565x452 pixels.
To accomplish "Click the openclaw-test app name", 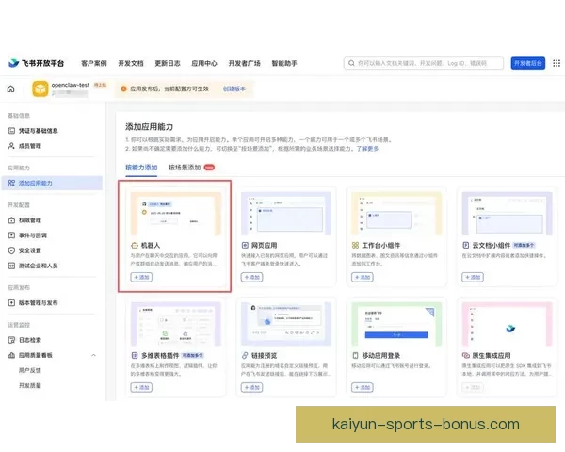I will pyautogui.click(x=71, y=85).
